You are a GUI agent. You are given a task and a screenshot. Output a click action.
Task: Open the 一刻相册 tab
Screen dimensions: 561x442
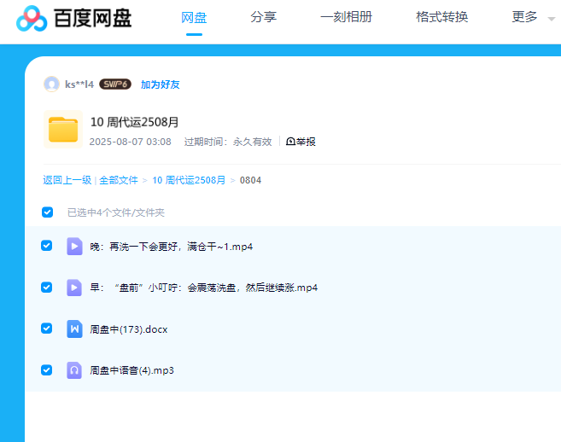point(346,17)
